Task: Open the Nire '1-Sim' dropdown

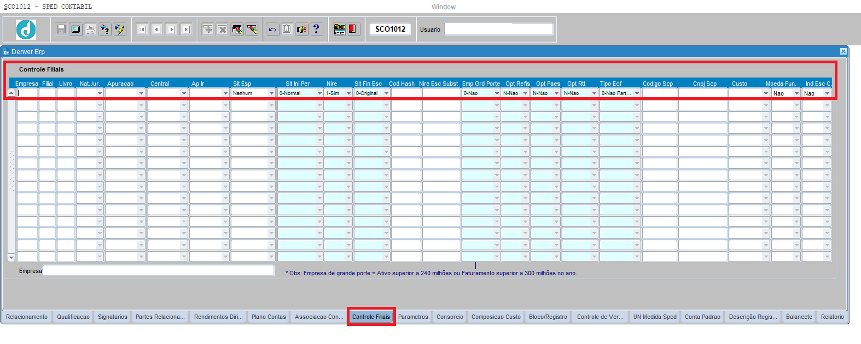Action: [348, 93]
